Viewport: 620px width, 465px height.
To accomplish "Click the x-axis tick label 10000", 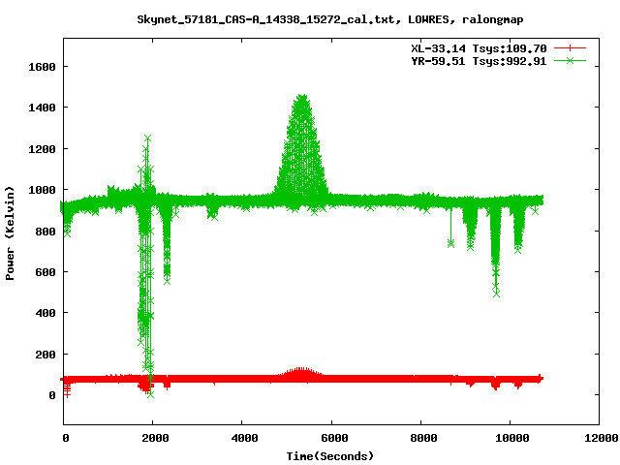I will (512, 438).
